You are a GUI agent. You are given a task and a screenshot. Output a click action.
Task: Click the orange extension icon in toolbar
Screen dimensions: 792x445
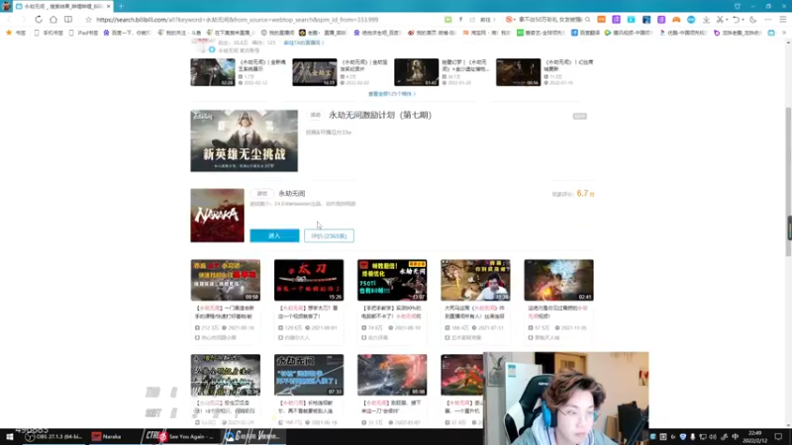point(601,20)
